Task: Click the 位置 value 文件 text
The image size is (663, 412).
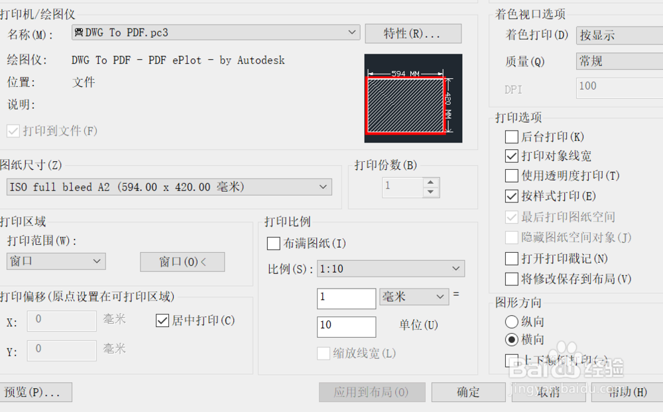Action: point(84,82)
